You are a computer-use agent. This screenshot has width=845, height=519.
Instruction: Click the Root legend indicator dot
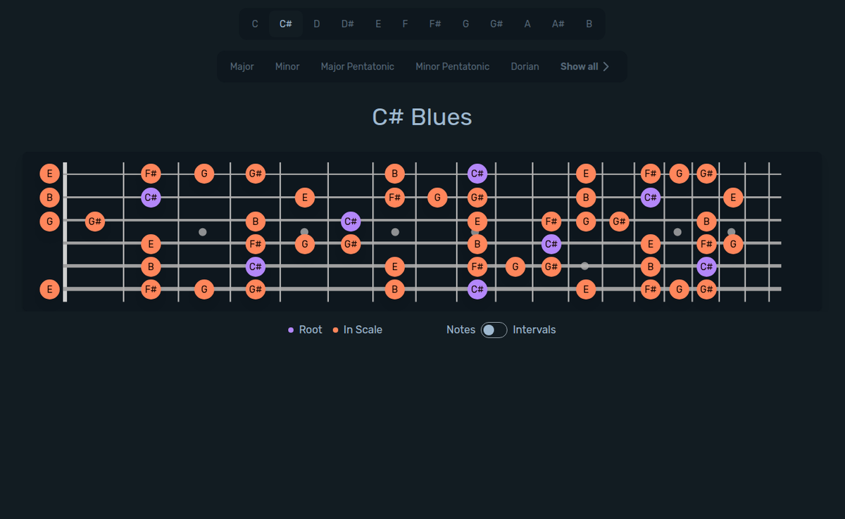coord(292,329)
